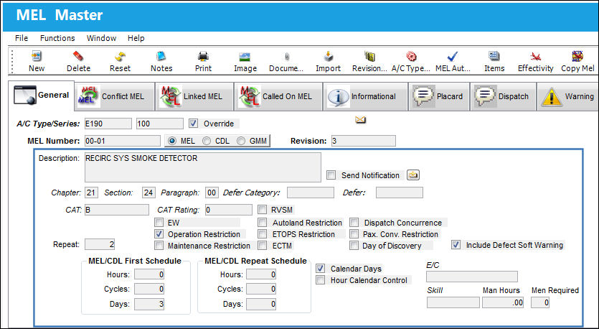599x329 pixels.
Task: Open the Items toolbar icon
Action: pyautogui.click(x=494, y=57)
